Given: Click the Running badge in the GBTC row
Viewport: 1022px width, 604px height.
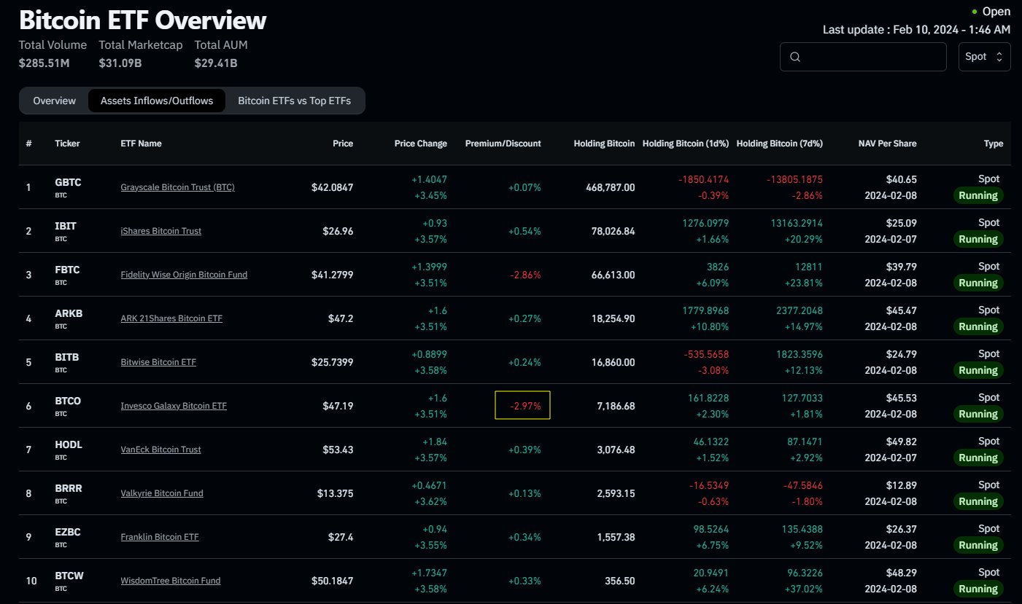Looking at the screenshot, I should tap(978, 195).
